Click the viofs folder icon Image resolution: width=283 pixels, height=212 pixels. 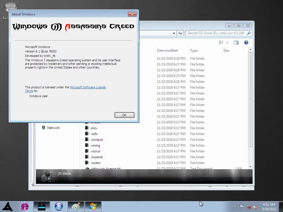[87, 134]
